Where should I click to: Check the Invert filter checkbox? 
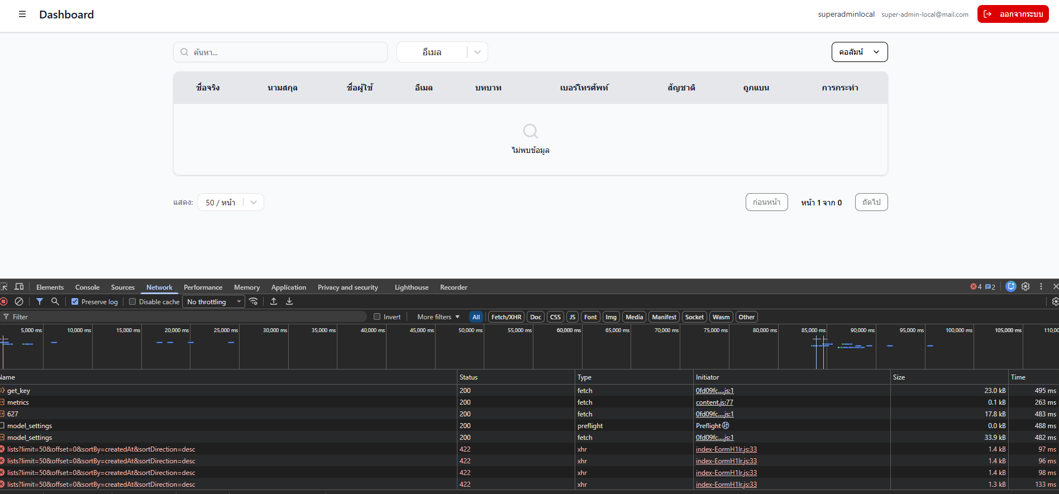tap(377, 317)
